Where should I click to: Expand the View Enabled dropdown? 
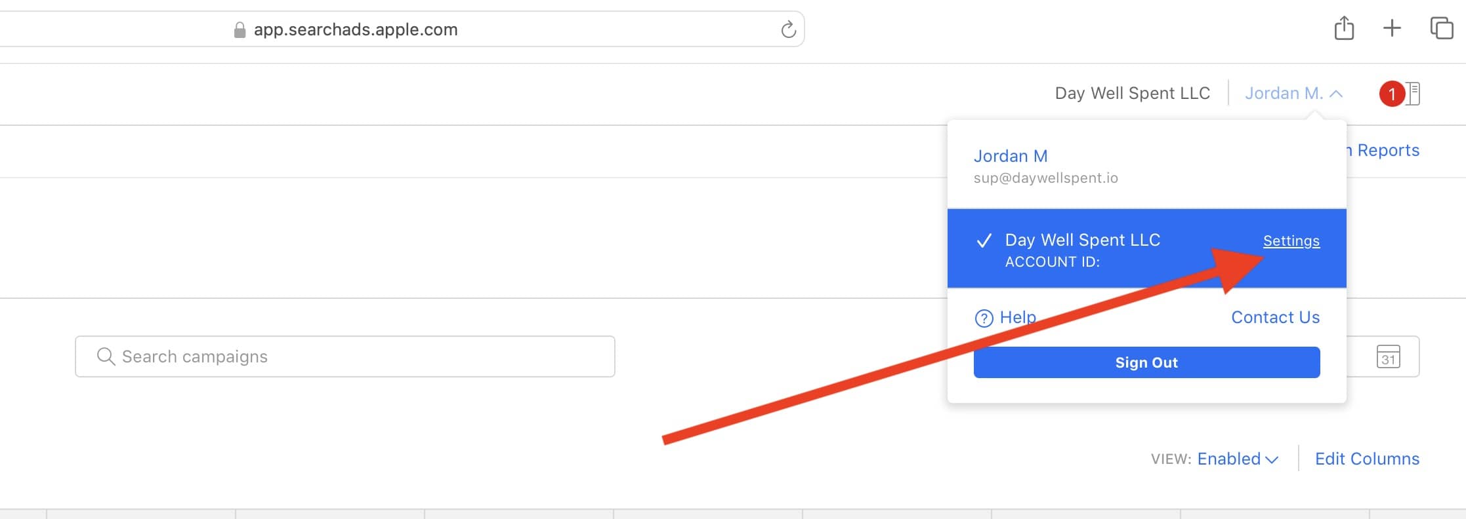pyautogui.click(x=1237, y=459)
